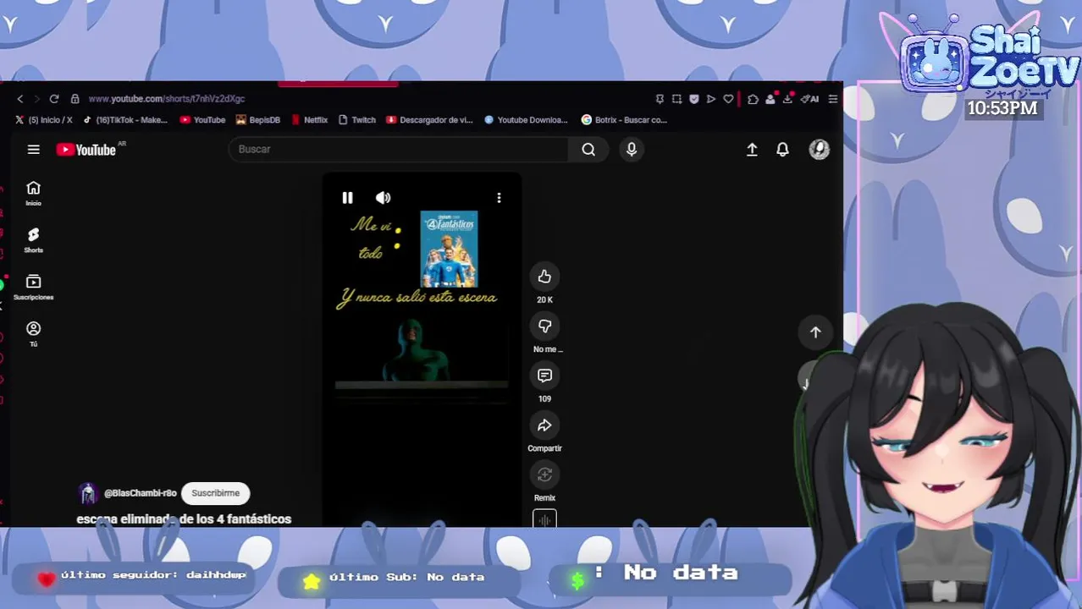Viewport: 1082px width, 609px height.
Task: Open the TikTok bookmark
Action: [x=125, y=120]
